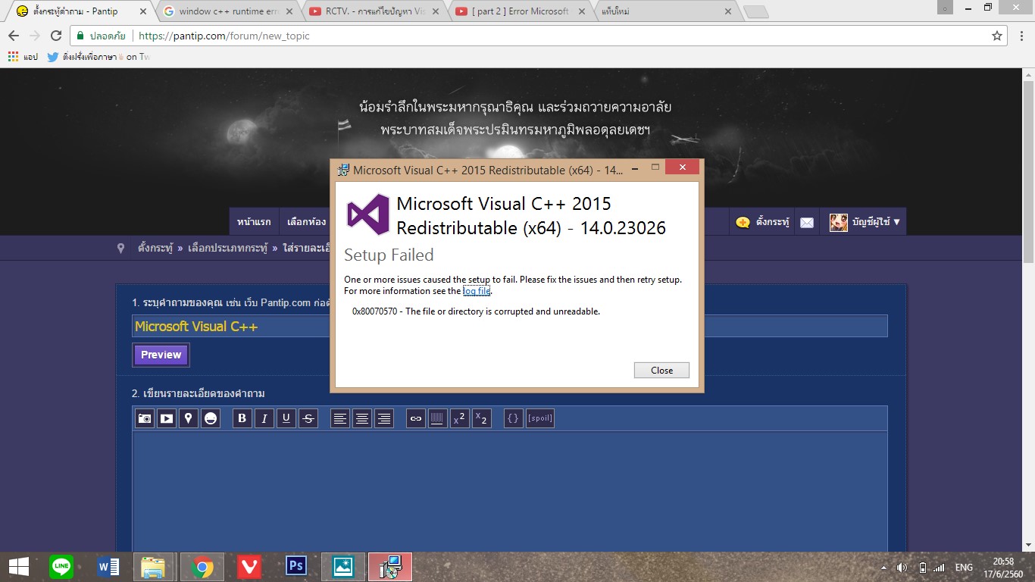1035x582 pixels.
Task: Open the room selection menu (เลือกห้อง)
Action: [x=307, y=222]
